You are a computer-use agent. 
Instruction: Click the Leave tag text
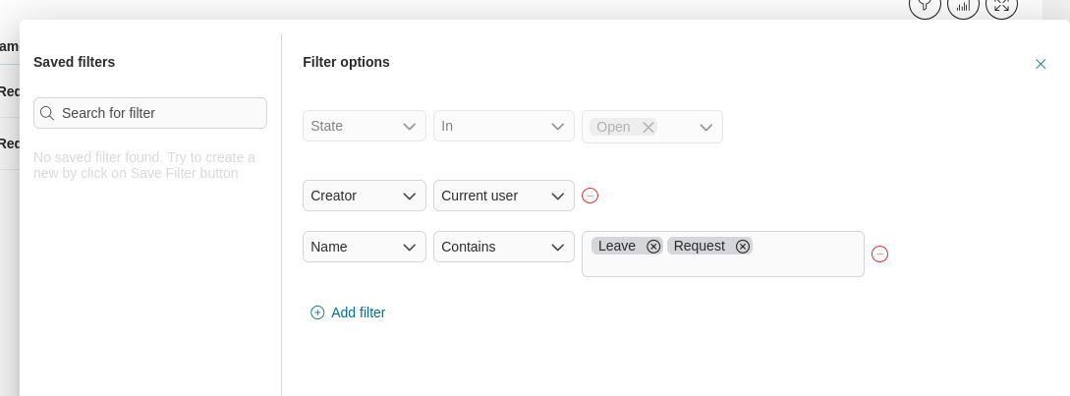coord(617,246)
